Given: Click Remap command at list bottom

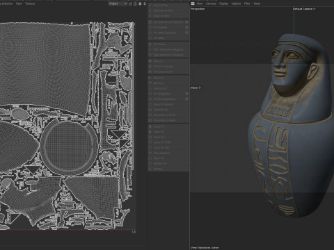Looking at the screenshot, I should [x=168, y=169].
